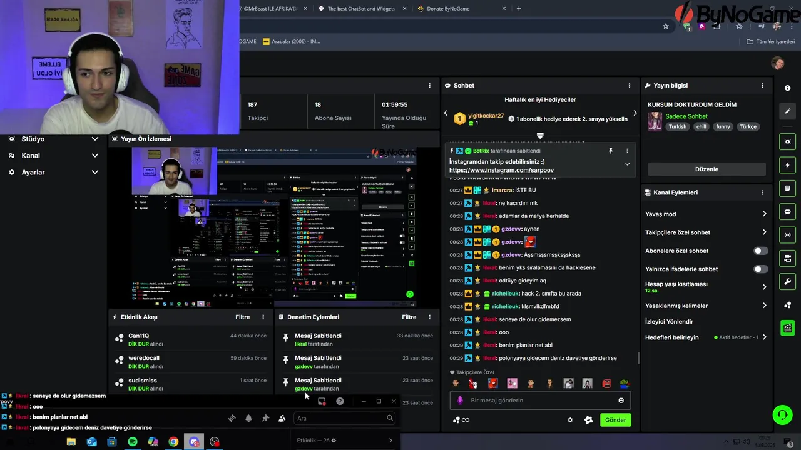This screenshot has height=450, width=801.
Task: Open a new browser tab with the plus button
Action: [x=519, y=9]
